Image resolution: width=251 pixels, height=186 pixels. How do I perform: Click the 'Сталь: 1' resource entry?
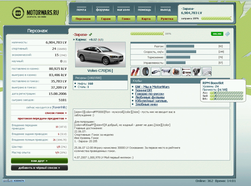(x=83, y=87)
